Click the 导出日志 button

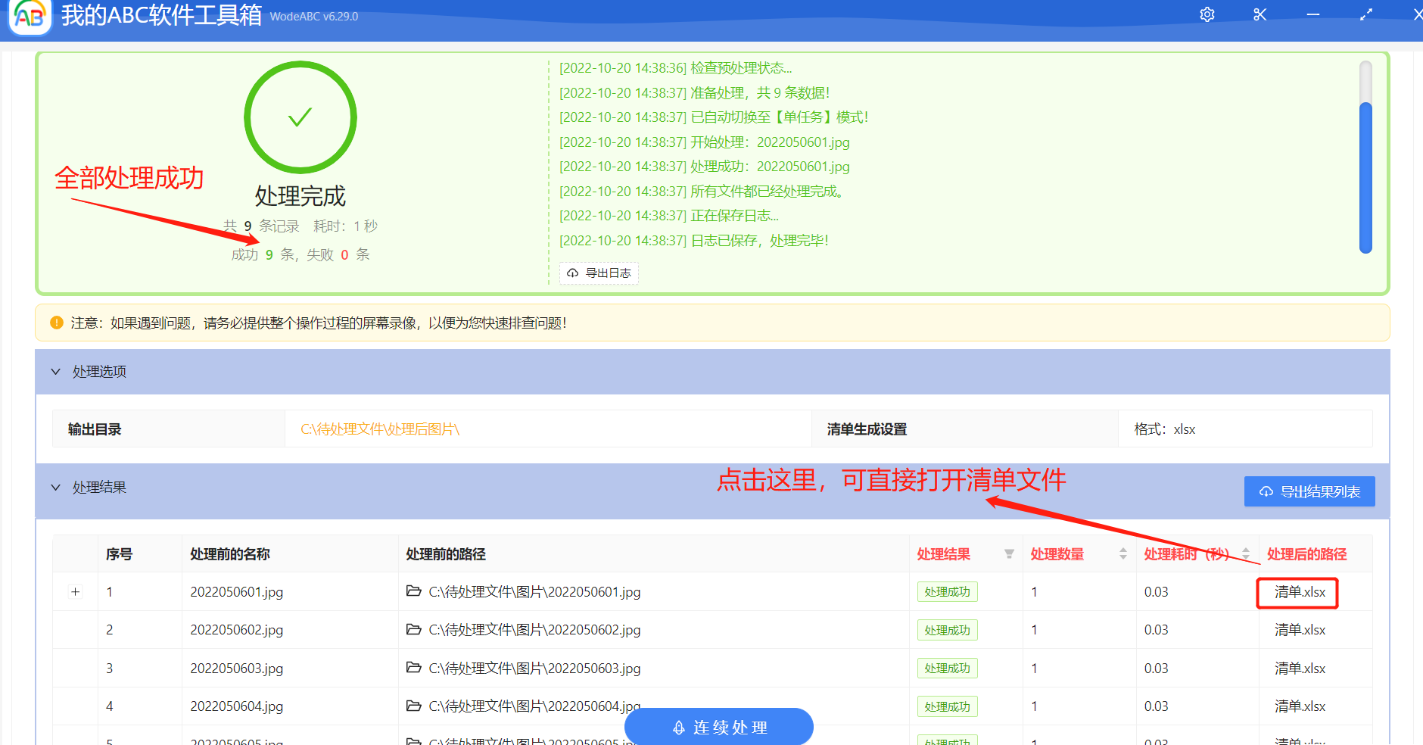tap(599, 273)
